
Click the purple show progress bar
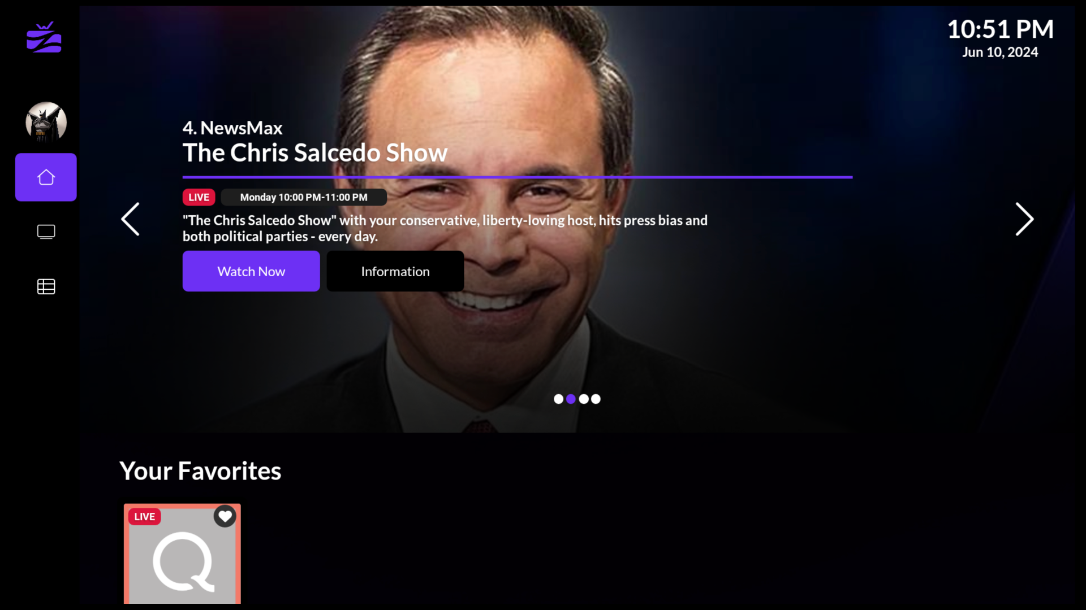518,177
